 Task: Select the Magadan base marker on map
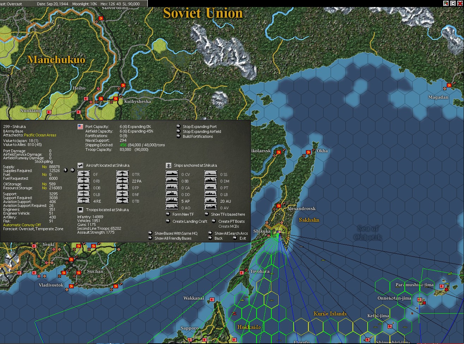pos(449,85)
